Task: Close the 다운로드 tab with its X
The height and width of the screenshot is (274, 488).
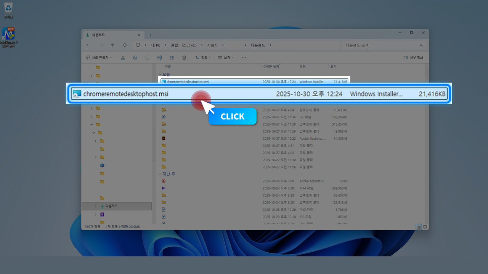Action: click(x=139, y=35)
